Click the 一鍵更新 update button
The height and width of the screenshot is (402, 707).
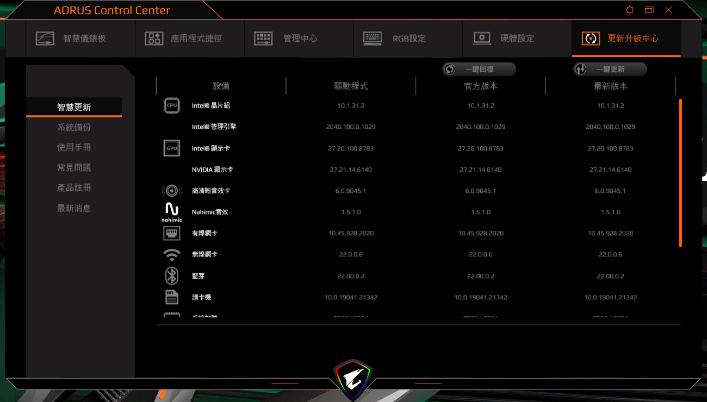[x=610, y=69]
